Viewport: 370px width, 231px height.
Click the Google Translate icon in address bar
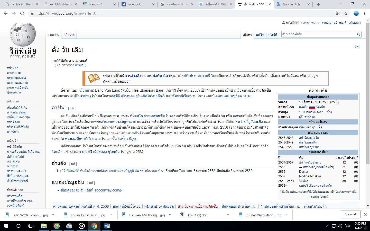(338, 13)
